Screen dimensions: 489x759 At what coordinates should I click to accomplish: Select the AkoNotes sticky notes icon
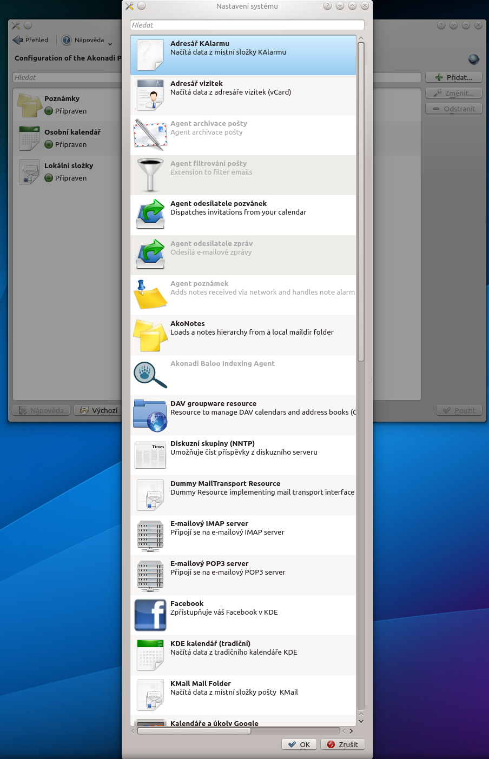(x=150, y=335)
